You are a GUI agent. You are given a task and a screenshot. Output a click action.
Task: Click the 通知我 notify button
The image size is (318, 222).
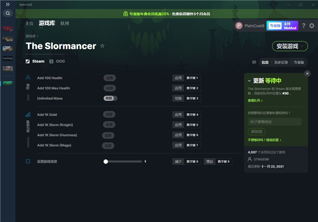257,131
